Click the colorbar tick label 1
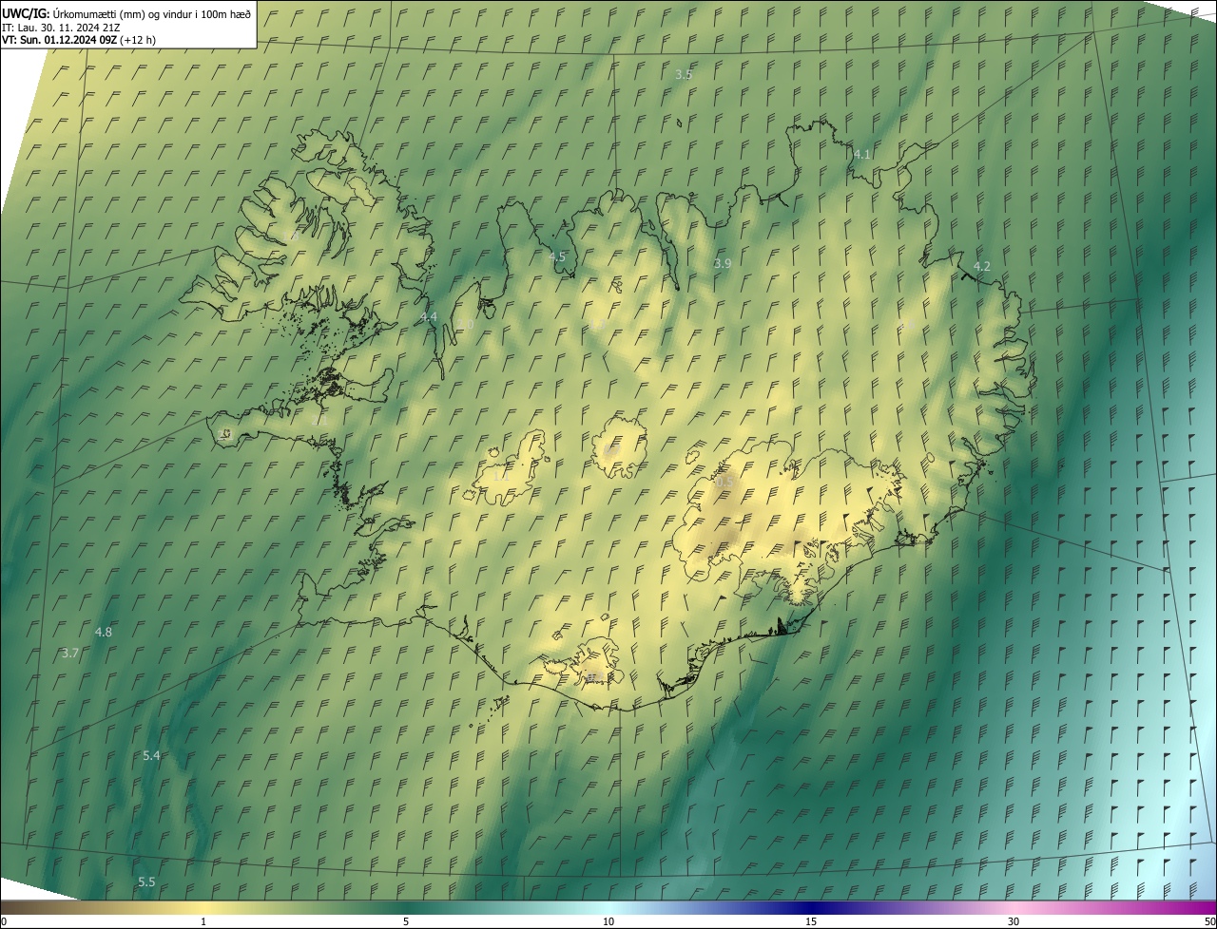The width and height of the screenshot is (1217, 929). click(x=203, y=921)
